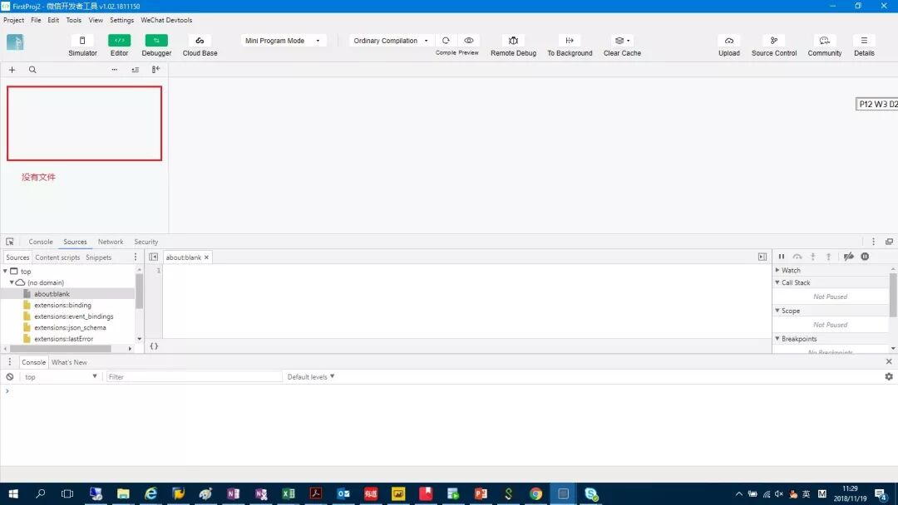Open the Tools menu
898x505 pixels.
[74, 20]
